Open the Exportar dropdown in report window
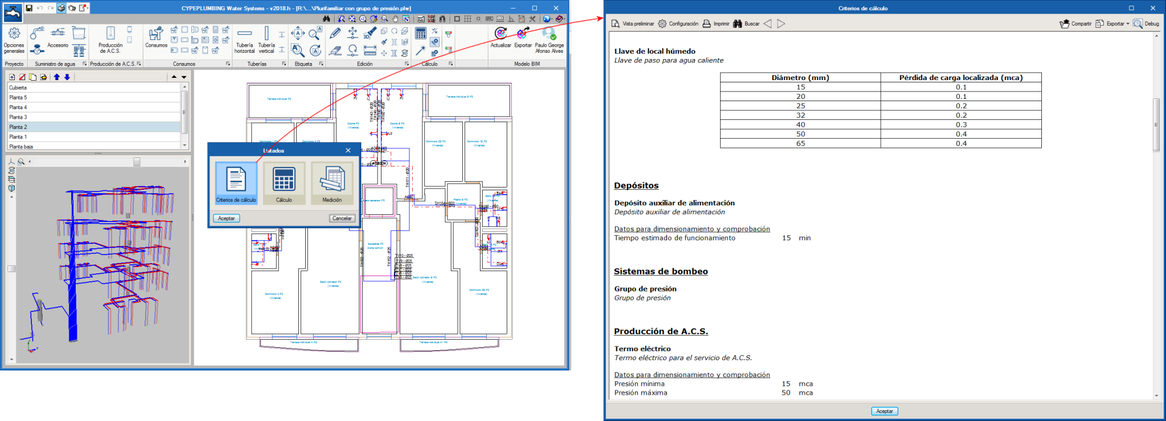 coord(1115,24)
